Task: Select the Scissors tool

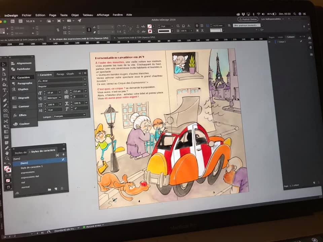Action: (6, 121)
